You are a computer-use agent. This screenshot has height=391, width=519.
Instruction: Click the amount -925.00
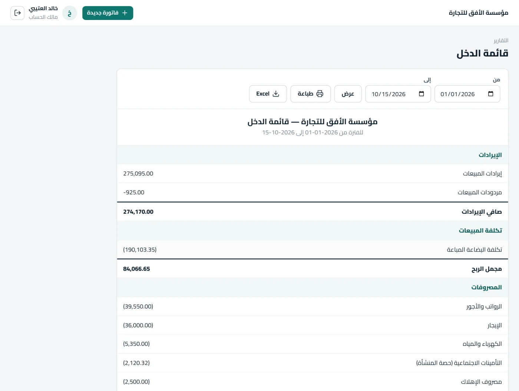pyautogui.click(x=134, y=192)
